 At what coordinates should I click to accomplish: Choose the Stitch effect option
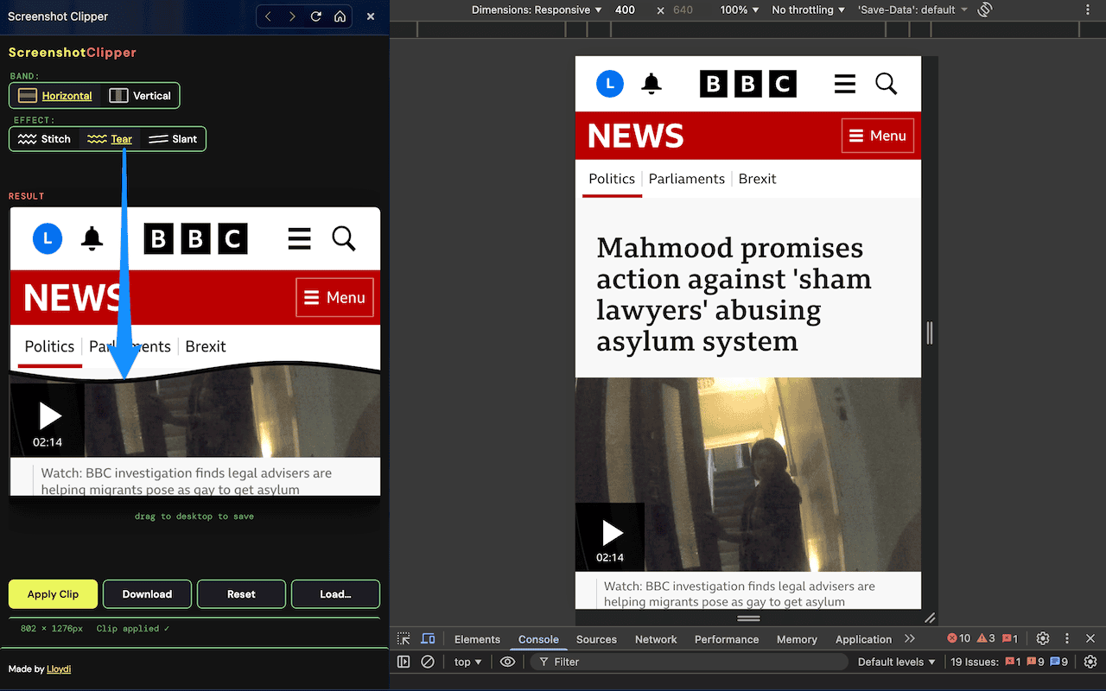[45, 139]
